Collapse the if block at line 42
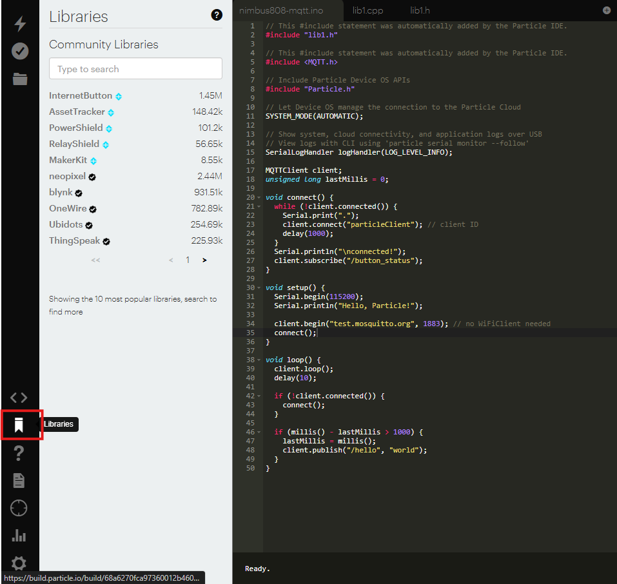This screenshot has width=617, height=584. point(259,396)
